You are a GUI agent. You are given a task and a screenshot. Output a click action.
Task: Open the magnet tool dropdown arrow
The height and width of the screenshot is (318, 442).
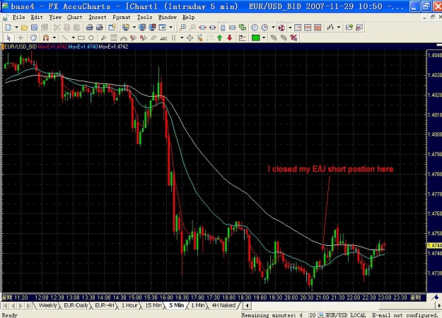[x=54, y=37]
